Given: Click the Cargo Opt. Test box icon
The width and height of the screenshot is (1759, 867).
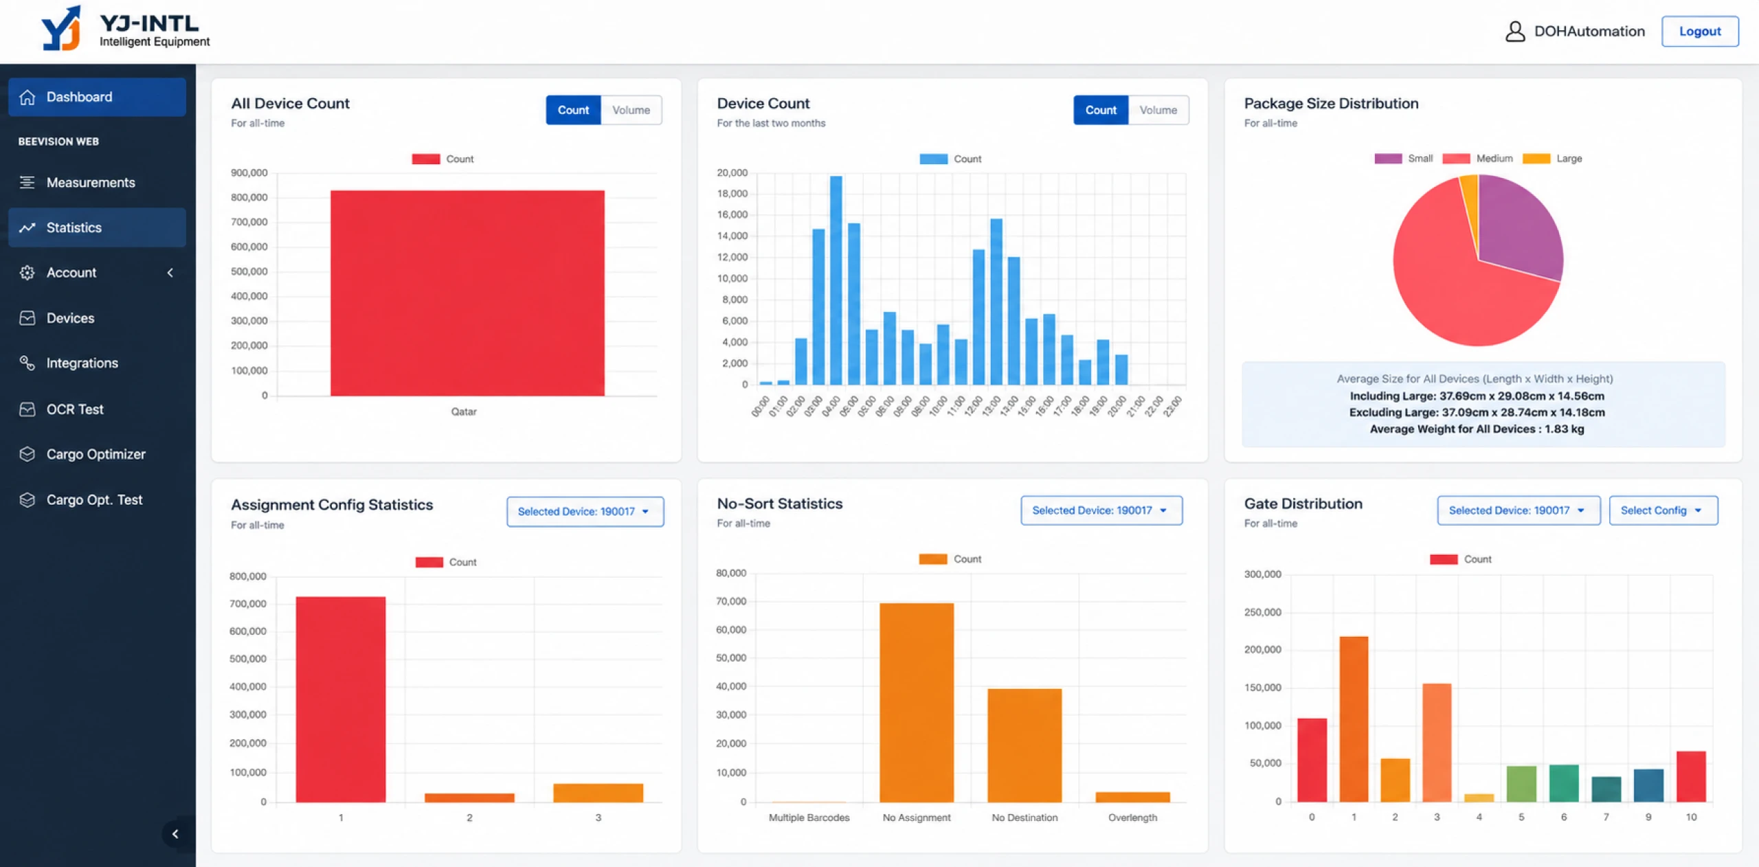Looking at the screenshot, I should point(27,499).
